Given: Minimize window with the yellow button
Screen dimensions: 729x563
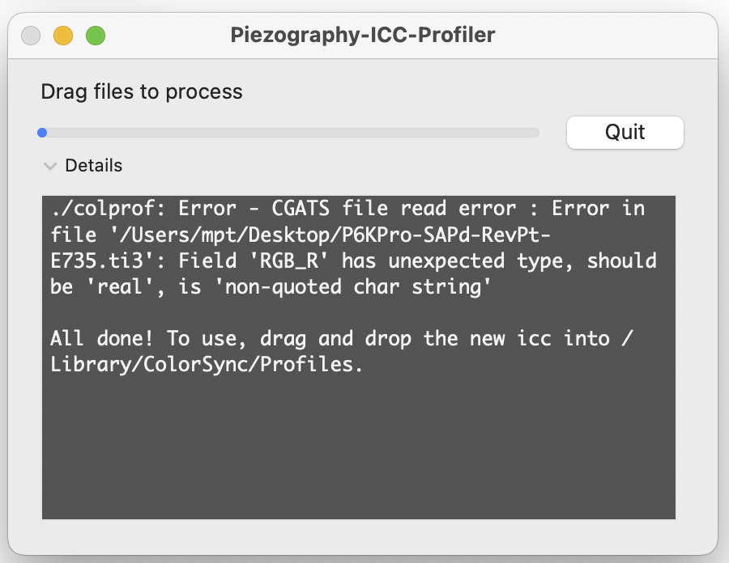Looking at the screenshot, I should pos(62,36).
